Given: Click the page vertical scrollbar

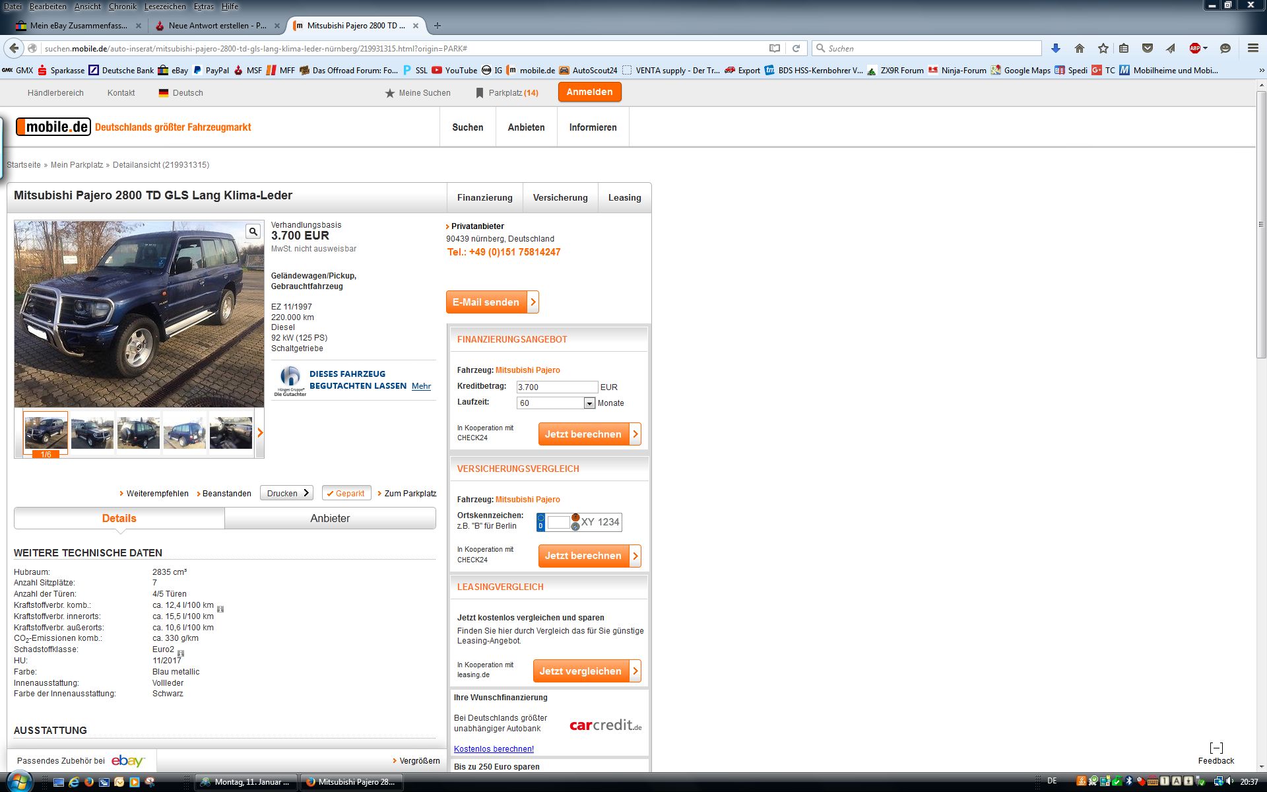Looking at the screenshot, I should point(1260,224).
